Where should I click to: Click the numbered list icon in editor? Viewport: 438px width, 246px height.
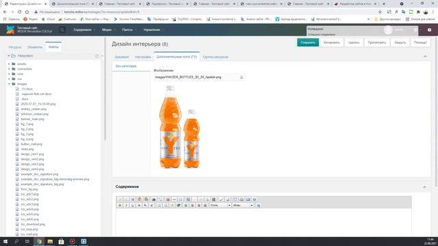(x=166, y=205)
